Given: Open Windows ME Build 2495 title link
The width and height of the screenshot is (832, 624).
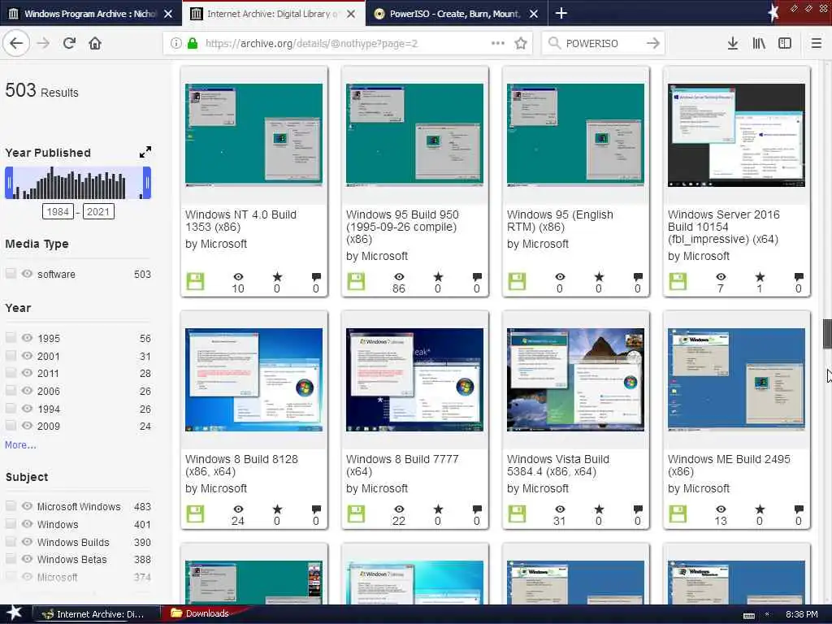Looking at the screenshot, I should 729,466.
